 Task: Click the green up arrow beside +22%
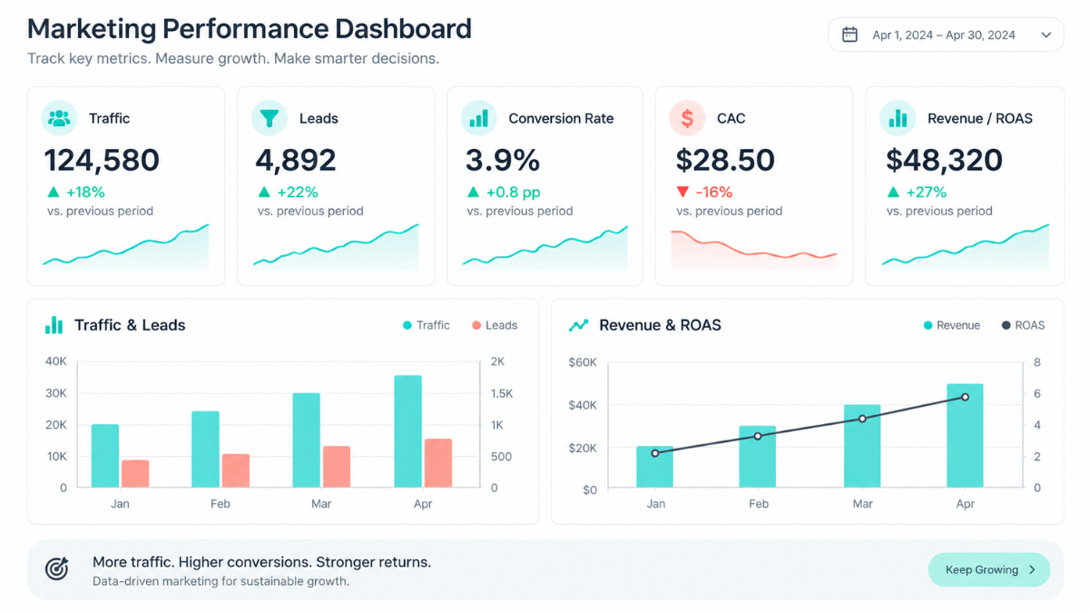[264, 192]
